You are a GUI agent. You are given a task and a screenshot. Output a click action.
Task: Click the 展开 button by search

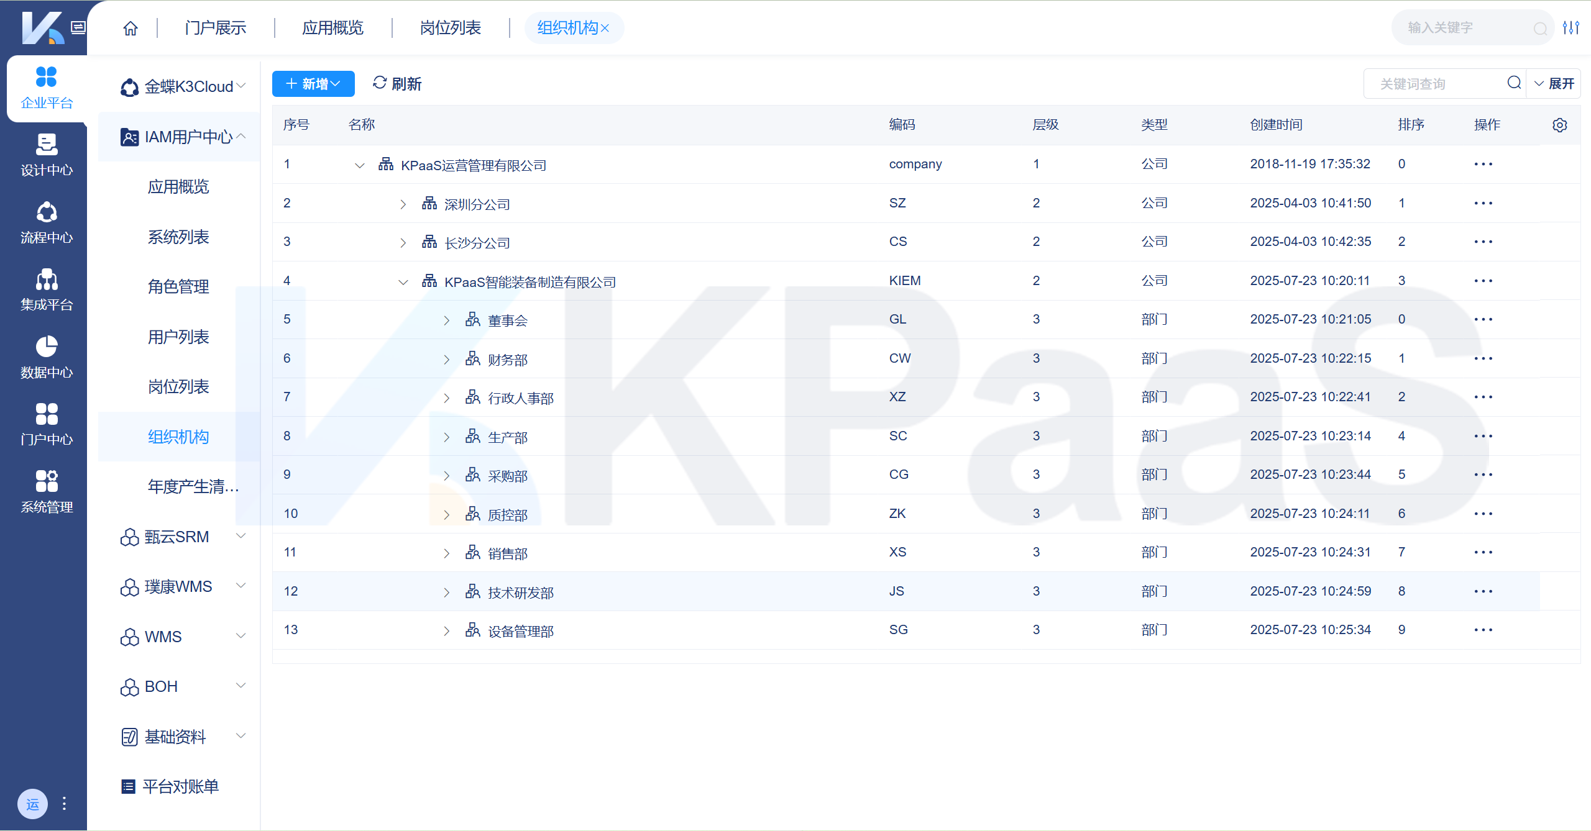point(1554,84)
